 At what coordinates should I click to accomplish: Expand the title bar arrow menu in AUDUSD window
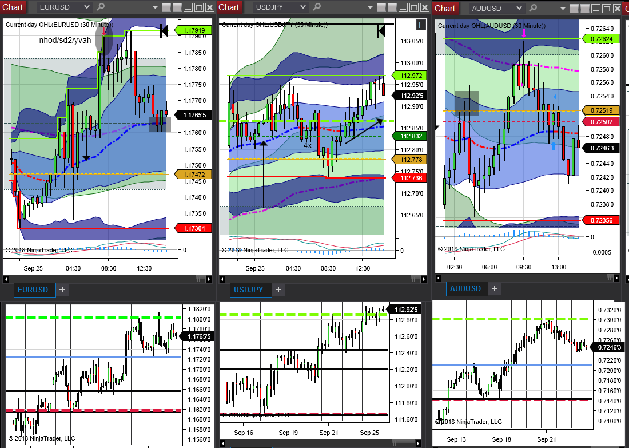pyautogui.click(x=563, y=9)
